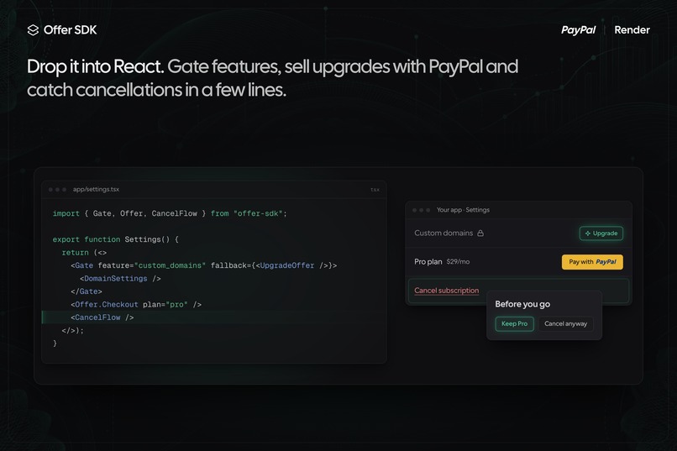
Task: Open the Render partner link in header
Action: pos(632,29)
